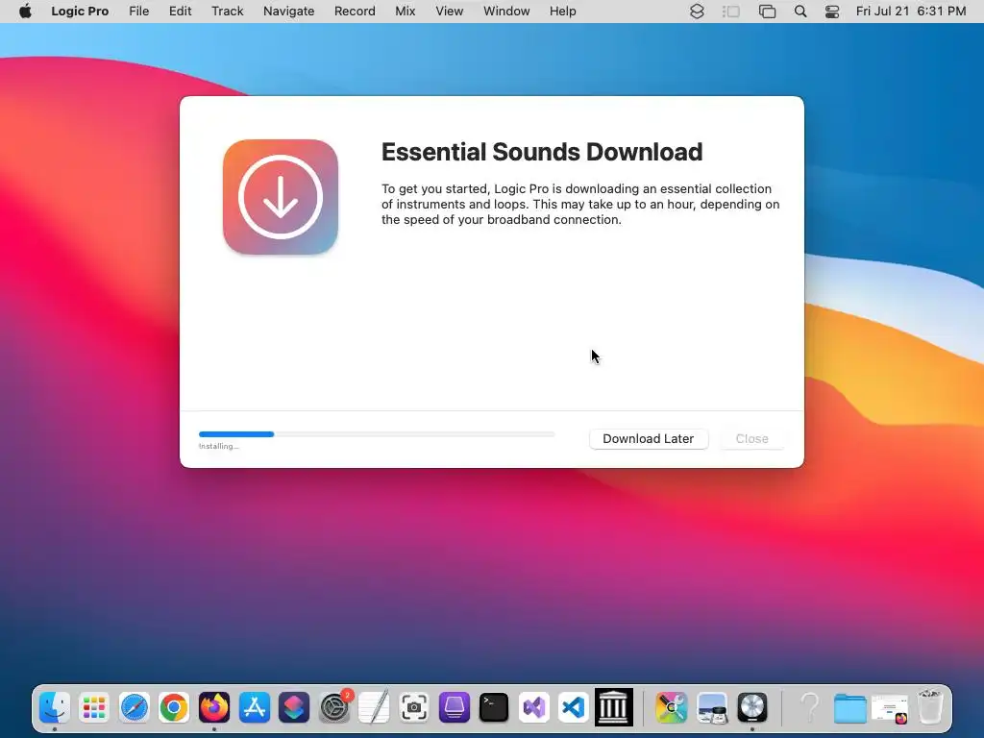Launch Terminal from the Dock
Screen dimensions: 984x738
[x=494, y=707]
